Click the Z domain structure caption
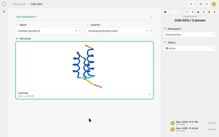This screenshot has height=137, width=219. pos(23,93)
